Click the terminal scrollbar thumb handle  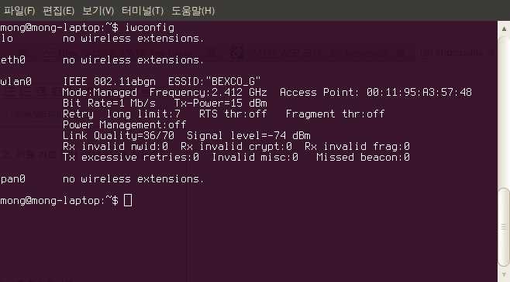pos(504,227)
